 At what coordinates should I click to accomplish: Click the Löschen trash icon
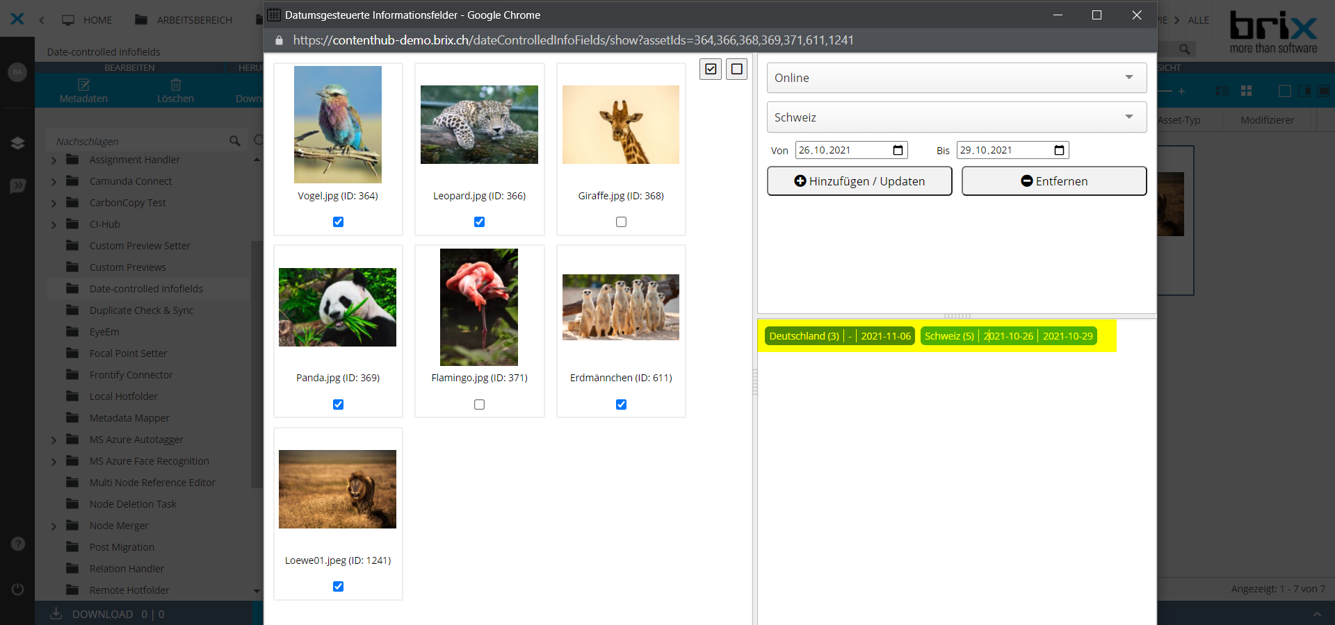click(x=175, y=85)
